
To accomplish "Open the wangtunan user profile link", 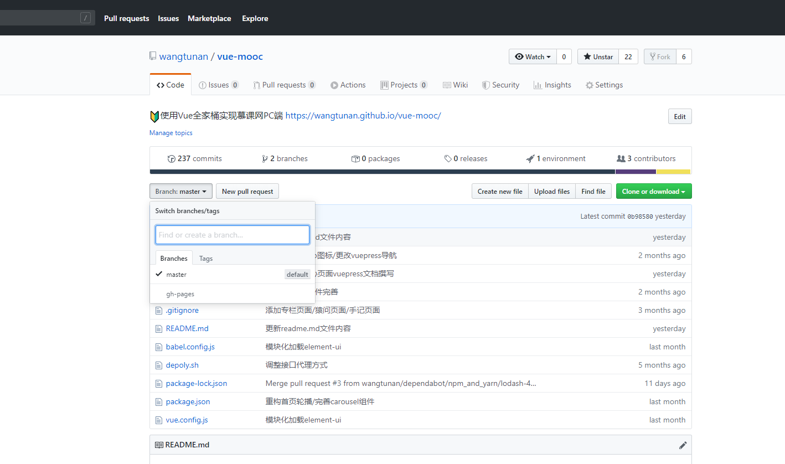I will point(184,56).
